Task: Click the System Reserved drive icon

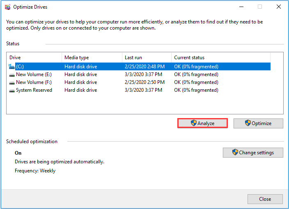Action: (12, 91)
